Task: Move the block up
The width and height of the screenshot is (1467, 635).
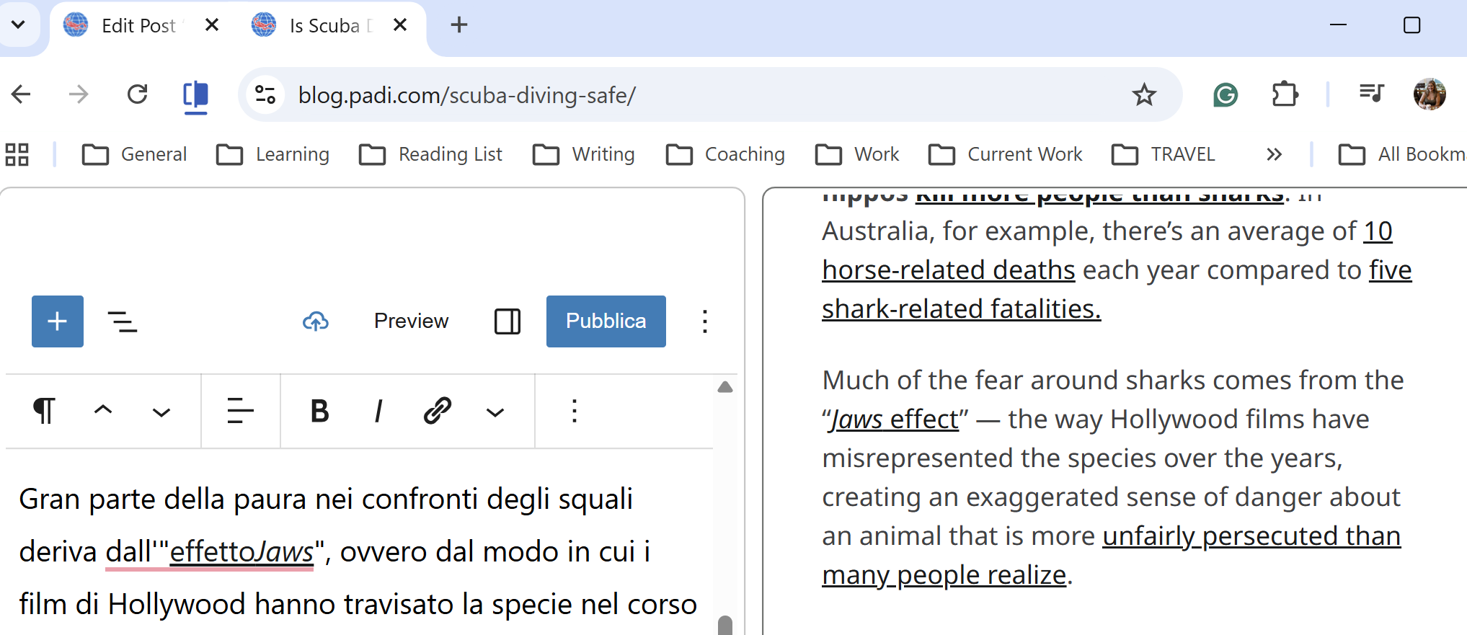Action: (103, 410)
